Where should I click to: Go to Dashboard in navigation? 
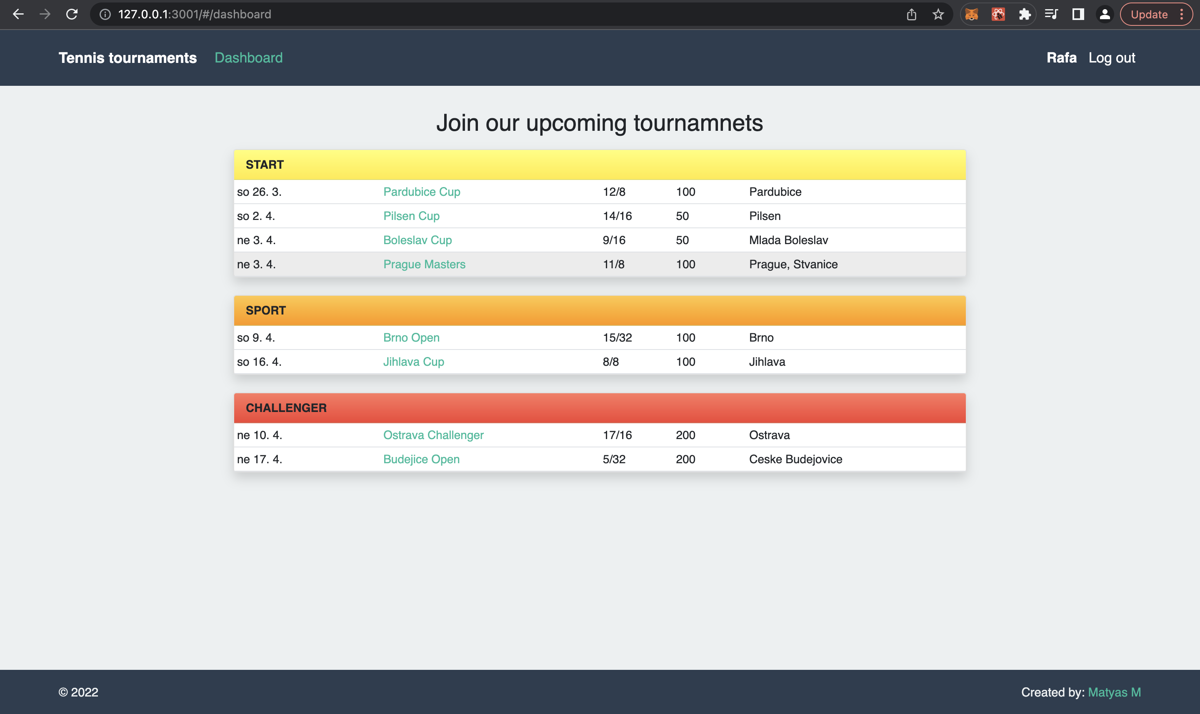click(248, 58)
